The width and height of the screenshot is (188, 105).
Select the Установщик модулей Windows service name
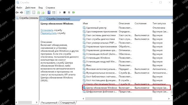(x=101, y=62)
